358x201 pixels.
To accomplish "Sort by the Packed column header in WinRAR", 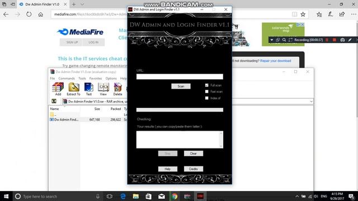I will pyautogui.click(x=116, y=109).
